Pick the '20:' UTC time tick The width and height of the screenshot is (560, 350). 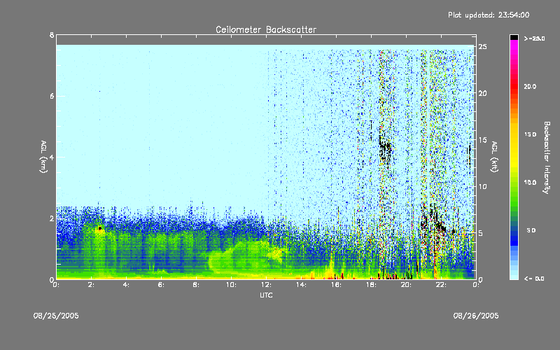[x=406, y=285]
